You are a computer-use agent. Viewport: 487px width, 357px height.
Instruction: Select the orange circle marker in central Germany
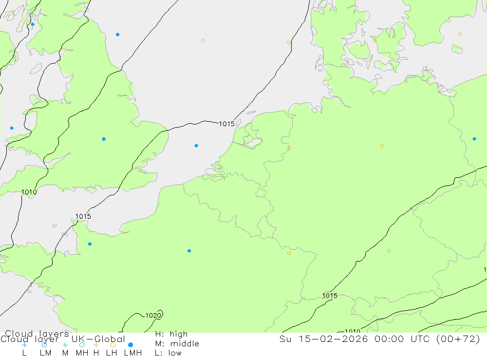click(382, 146)
